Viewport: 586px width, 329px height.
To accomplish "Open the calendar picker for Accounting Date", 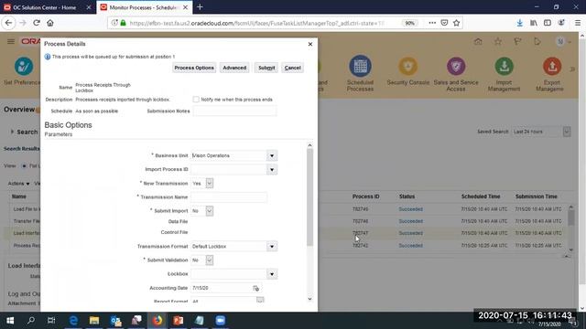I will 255,288.
